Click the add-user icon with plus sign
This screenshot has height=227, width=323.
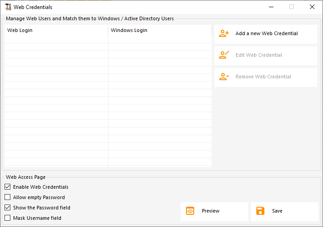(224, 33)
